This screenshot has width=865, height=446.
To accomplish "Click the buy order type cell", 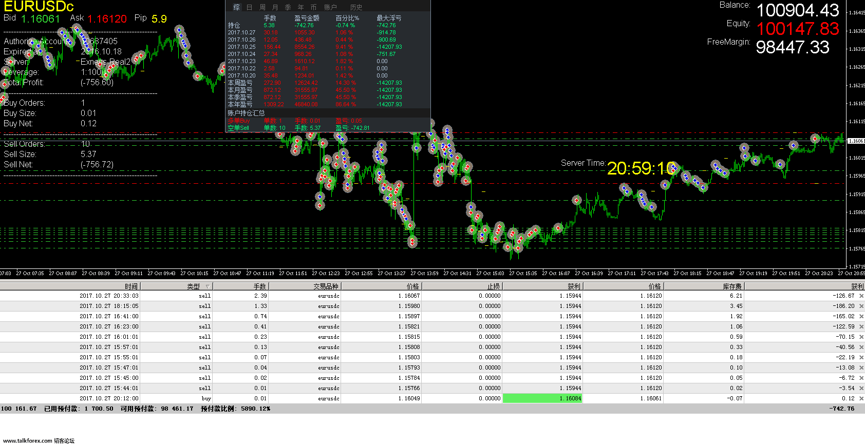I will (x=176, y=398).
